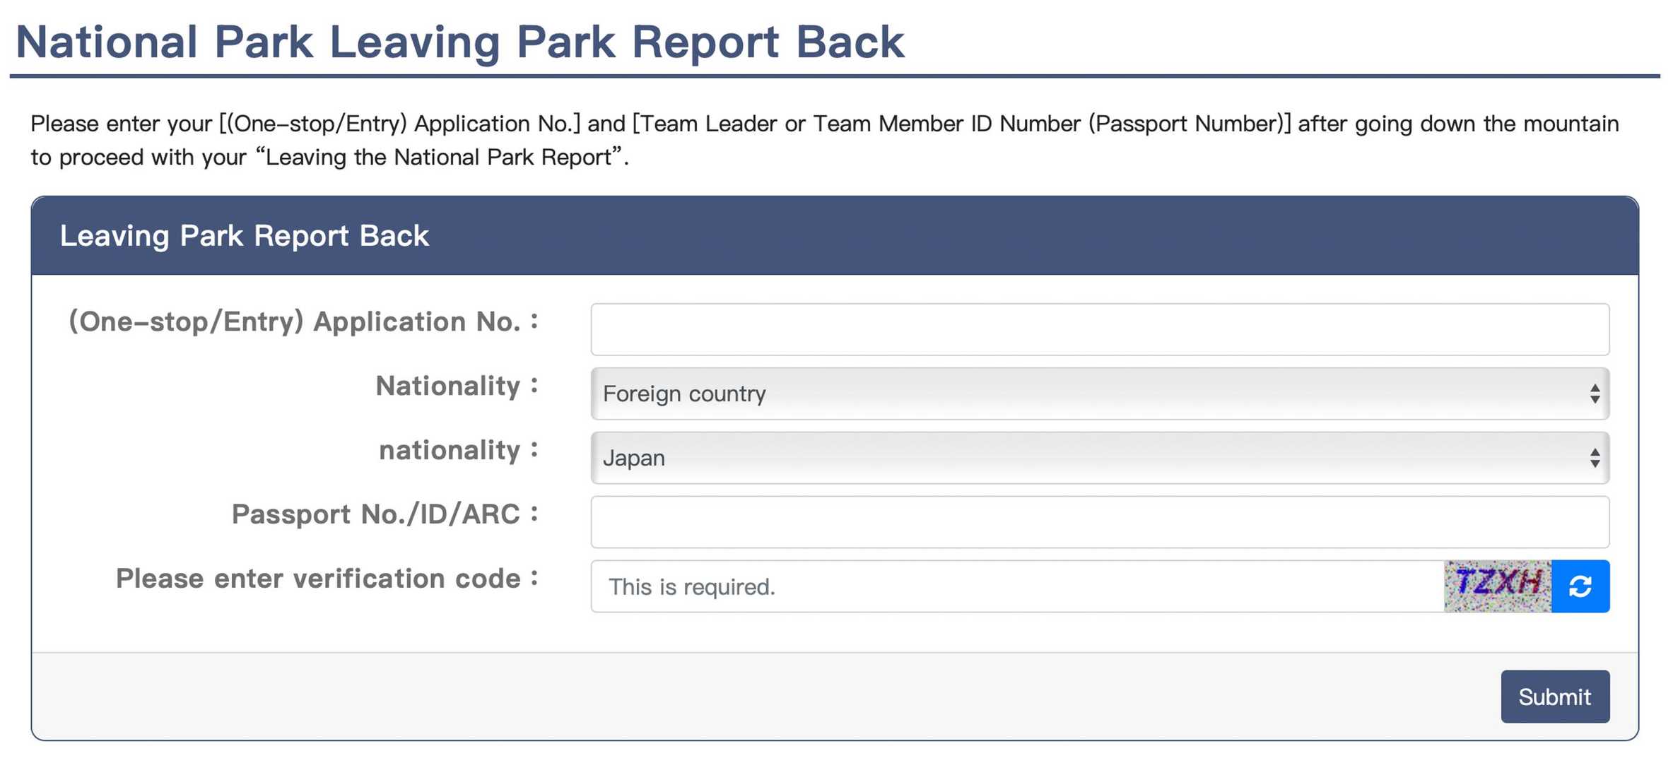Open the Japan country dropdown
This screenshot has height=763, width=1673.
[1088, 458]
